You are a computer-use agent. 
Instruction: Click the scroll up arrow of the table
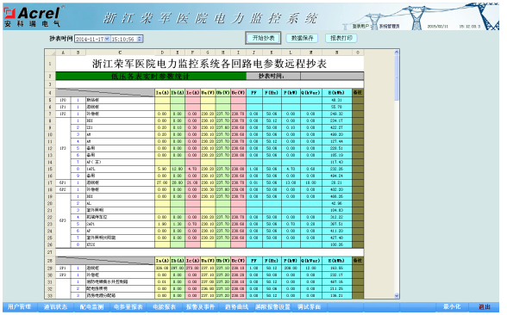coord(397,52)
